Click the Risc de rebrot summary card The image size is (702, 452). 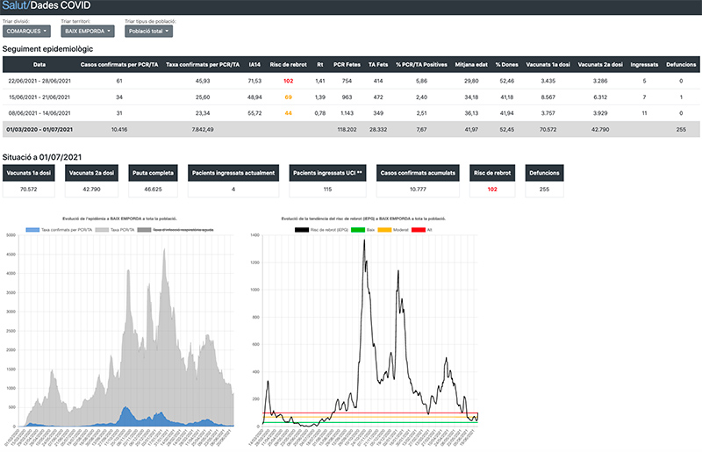pos(492,181)
